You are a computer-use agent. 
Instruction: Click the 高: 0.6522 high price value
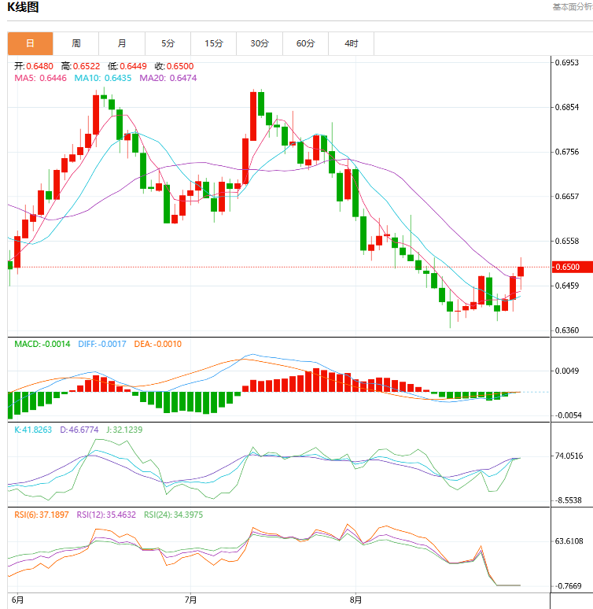click(81, 66)
